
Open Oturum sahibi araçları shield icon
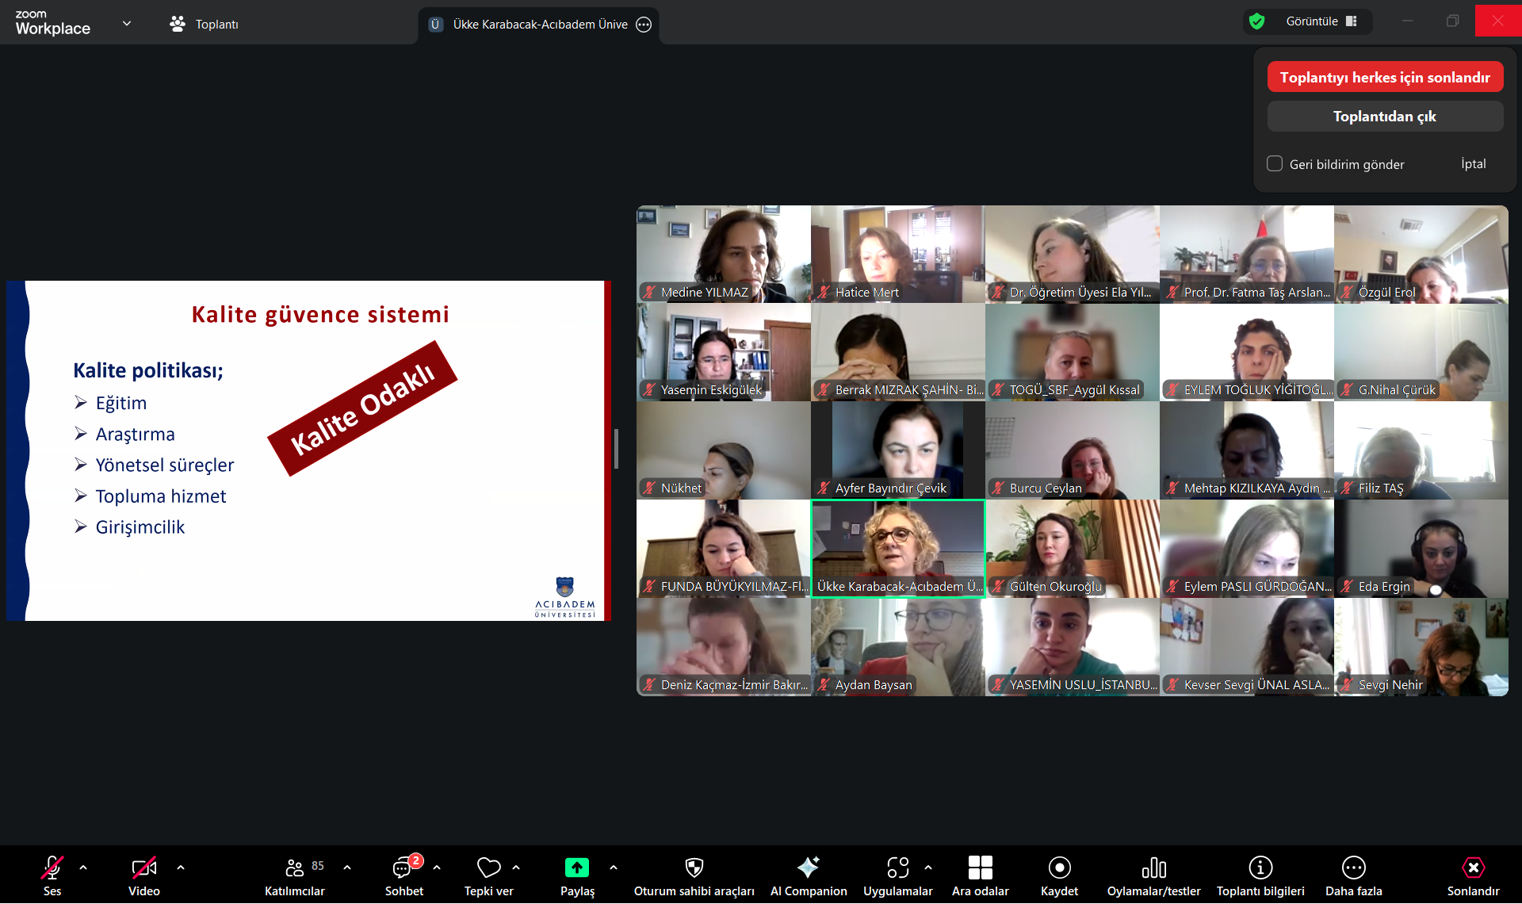coord(694,868)
